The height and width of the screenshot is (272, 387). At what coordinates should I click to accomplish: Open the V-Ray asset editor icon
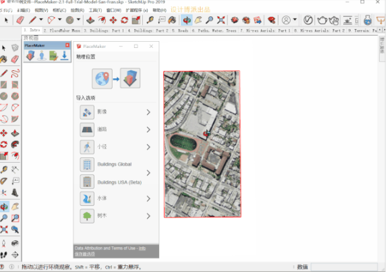(308, 20)
